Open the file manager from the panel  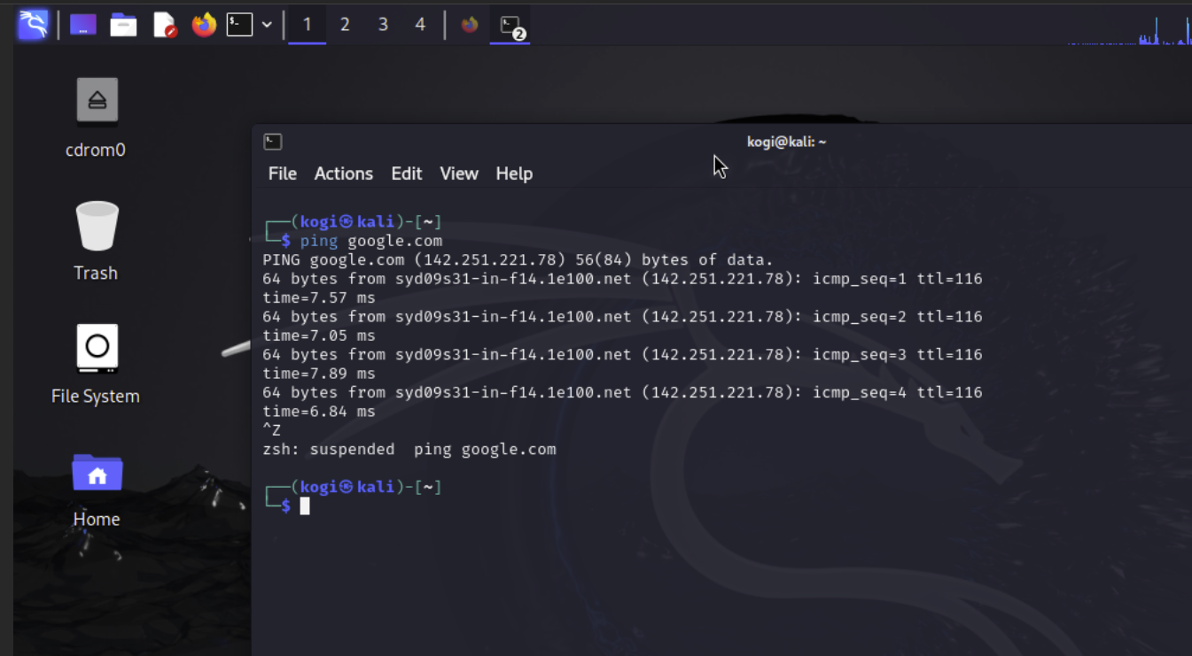(x=122, y=25)
